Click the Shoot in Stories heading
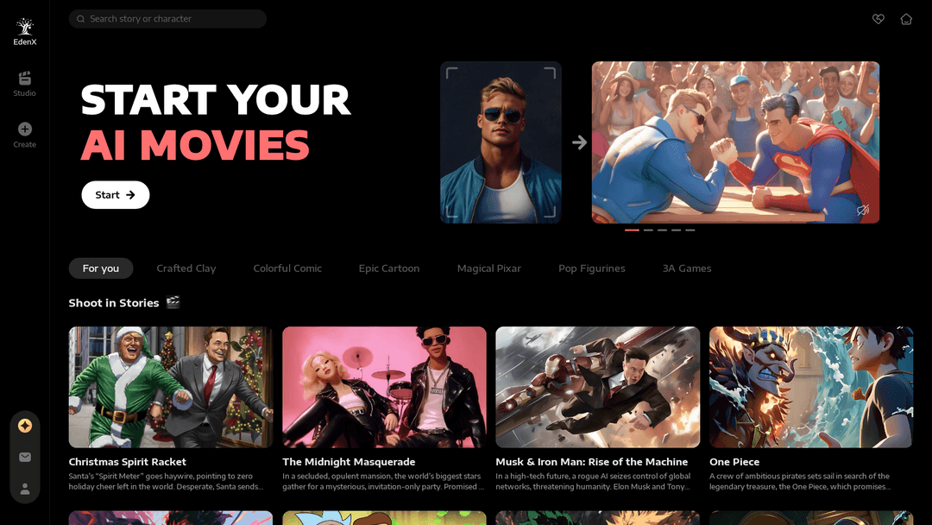The height and width of the screenshot is (525, 932). [114, 303]
